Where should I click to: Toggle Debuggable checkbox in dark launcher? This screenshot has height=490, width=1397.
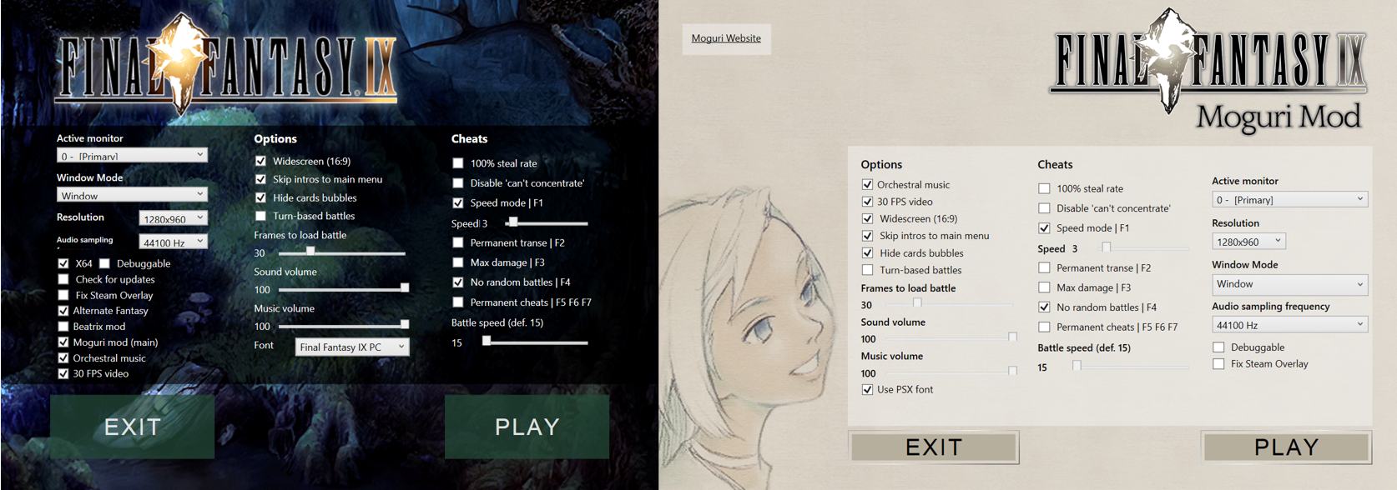tap(105, 263)
